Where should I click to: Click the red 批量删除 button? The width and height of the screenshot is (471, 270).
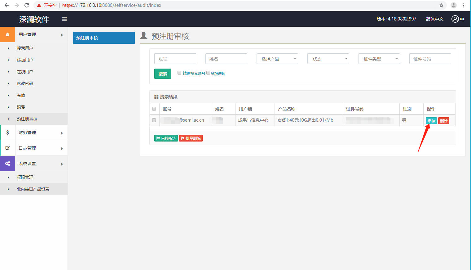pyautogui.click(x=191, y=138)
